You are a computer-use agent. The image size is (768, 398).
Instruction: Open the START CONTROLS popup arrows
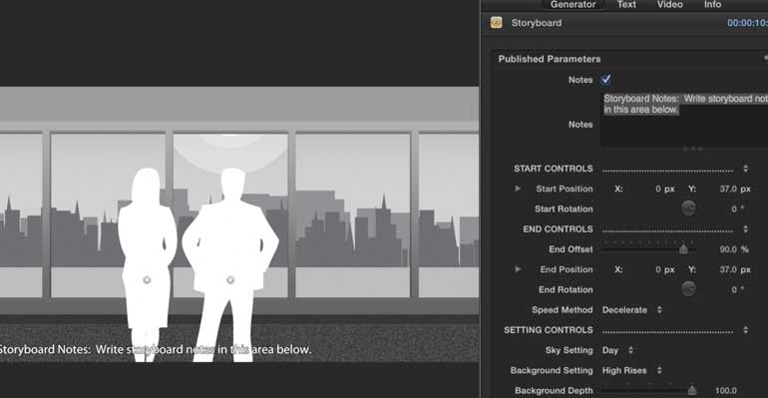745,169
